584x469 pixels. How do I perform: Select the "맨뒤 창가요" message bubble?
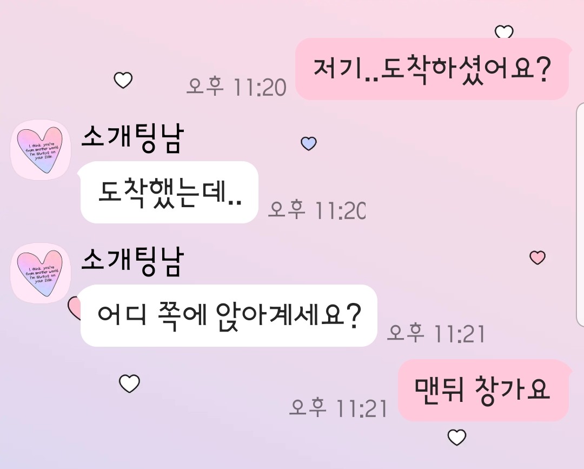[x=483, y=391]
